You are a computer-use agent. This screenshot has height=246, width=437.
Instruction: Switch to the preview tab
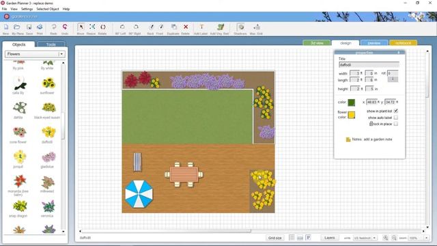click(x=374, y=43)
